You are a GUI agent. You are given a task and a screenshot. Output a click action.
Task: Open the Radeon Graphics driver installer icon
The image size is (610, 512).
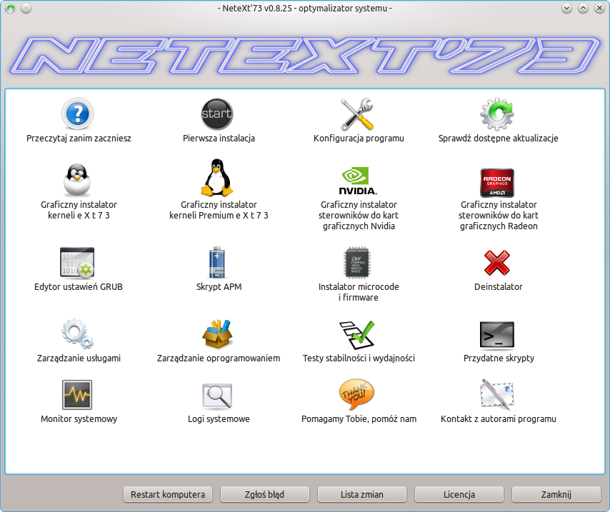(x=497, y=183)
